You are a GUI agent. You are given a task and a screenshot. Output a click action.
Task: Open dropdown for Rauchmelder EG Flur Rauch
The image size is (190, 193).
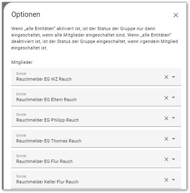pos(173,159)
